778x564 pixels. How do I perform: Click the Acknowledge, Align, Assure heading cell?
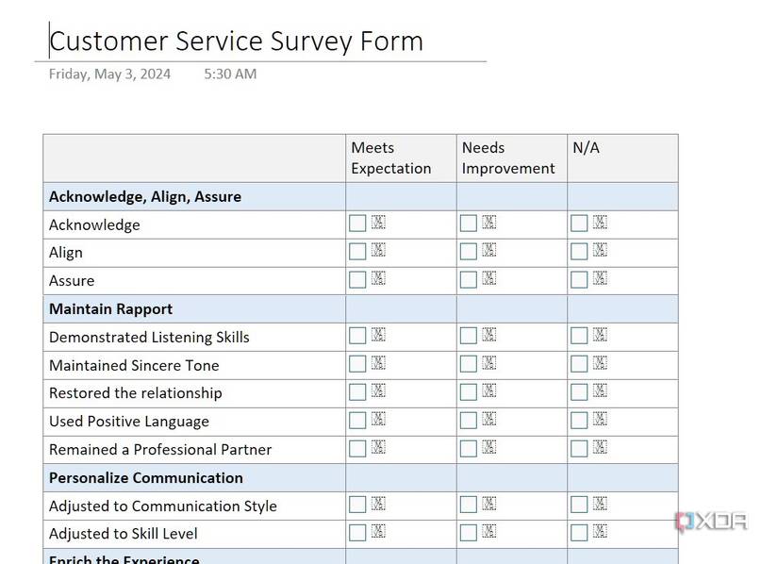(145, 196)
